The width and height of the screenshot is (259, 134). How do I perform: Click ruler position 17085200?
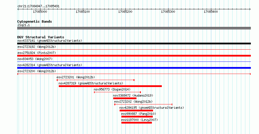[x=125, y=12]
